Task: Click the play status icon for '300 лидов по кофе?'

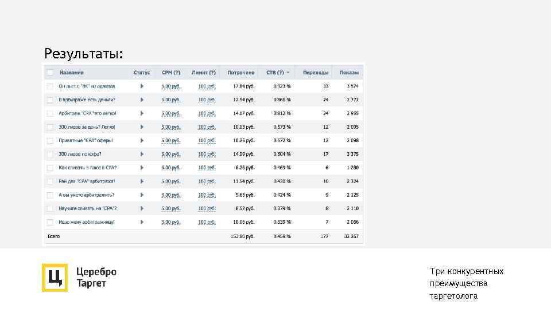Action: (x=142, y=154)
